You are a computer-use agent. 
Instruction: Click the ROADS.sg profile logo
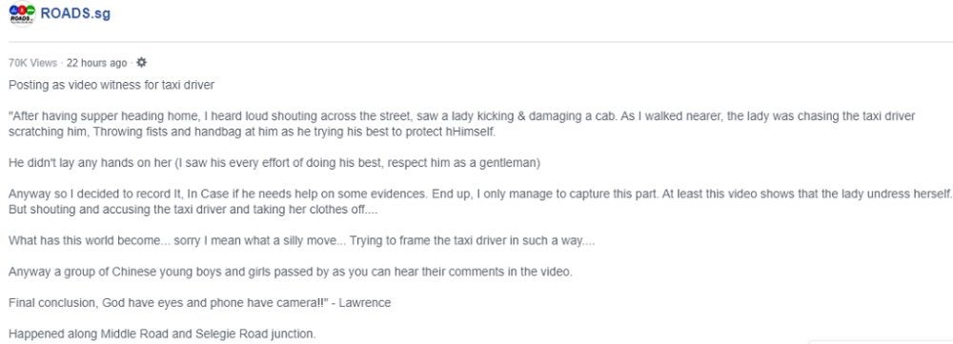pyautogui.click(x=22, y=13)
